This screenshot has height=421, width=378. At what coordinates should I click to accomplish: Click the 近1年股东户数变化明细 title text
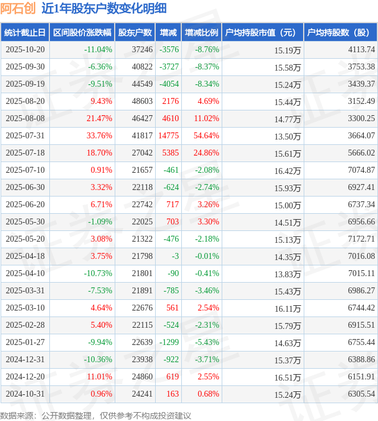[103, 8]
